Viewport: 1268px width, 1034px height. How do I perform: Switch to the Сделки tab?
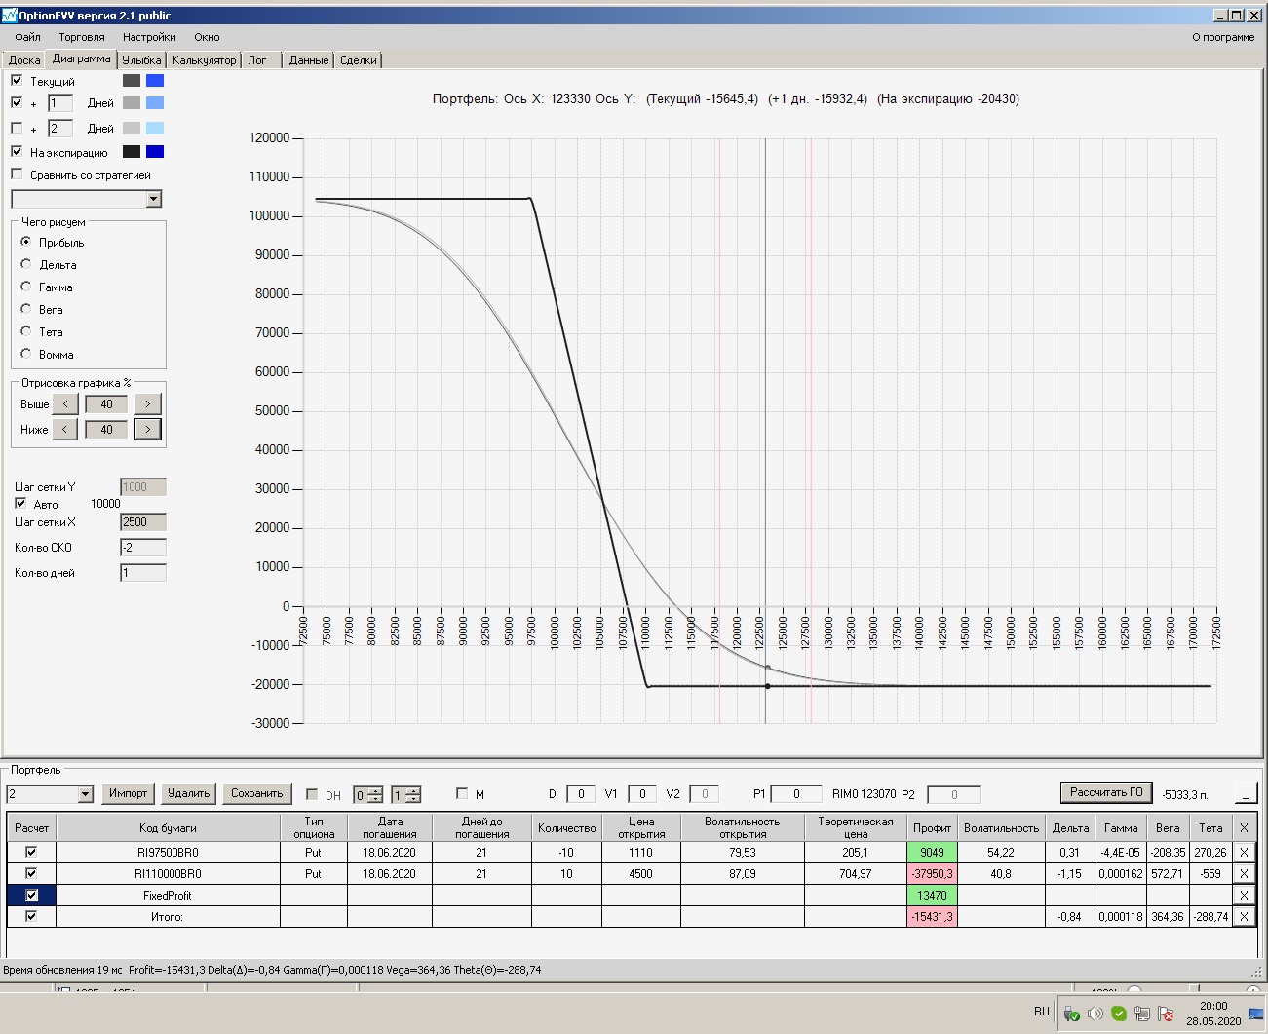[x=359, y=60]
